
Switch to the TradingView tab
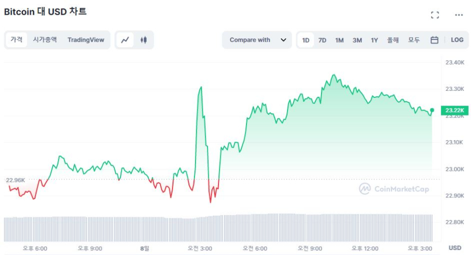(x=86, y=40)
